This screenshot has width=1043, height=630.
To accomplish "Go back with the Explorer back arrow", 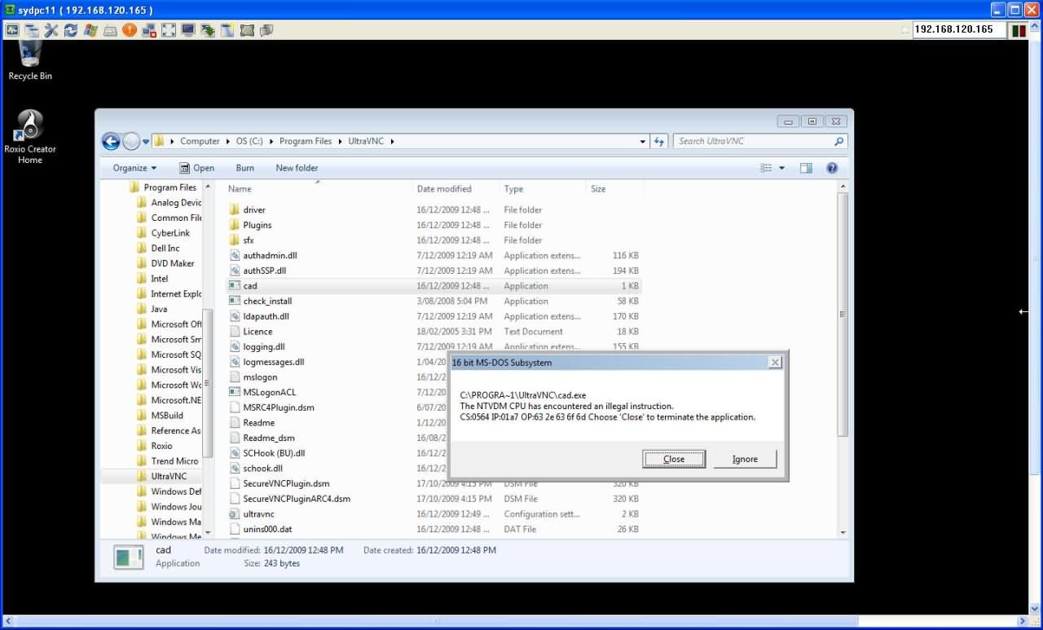I will tap(111, 141).
